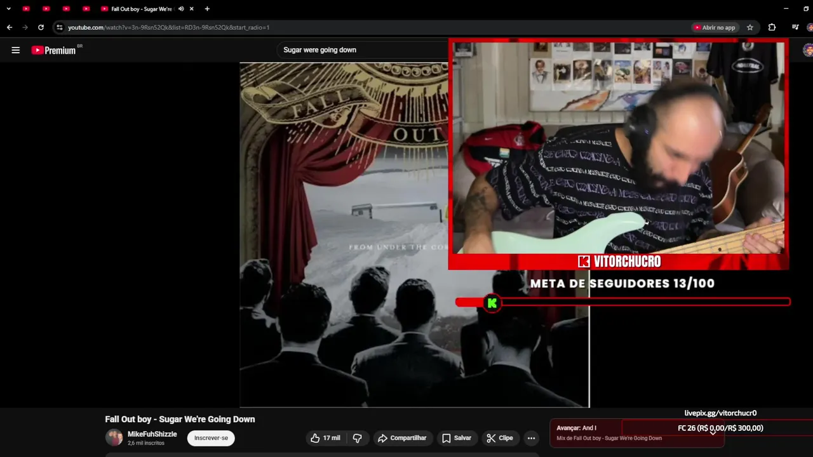Image resolution: width=813 pixels, height=457 pixels.
Task: Like the video with 17 mil thumbs up
Action: coord(325,438)
